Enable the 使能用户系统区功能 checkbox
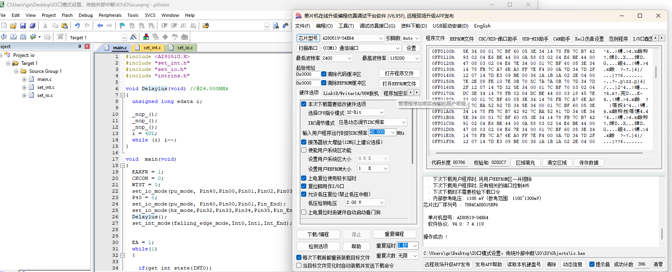The width and height of the screenshot is (672, 272). coord(304,150)
